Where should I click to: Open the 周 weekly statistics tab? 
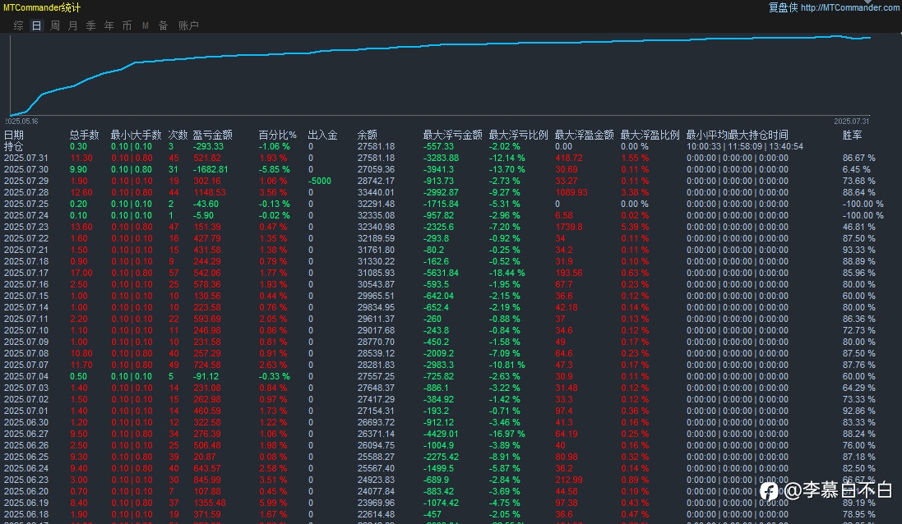click(x=54, y=25)
